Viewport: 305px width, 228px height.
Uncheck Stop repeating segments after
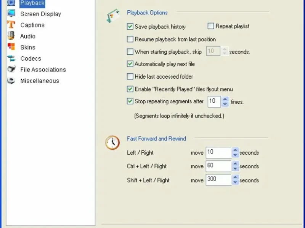coord(130,101)
